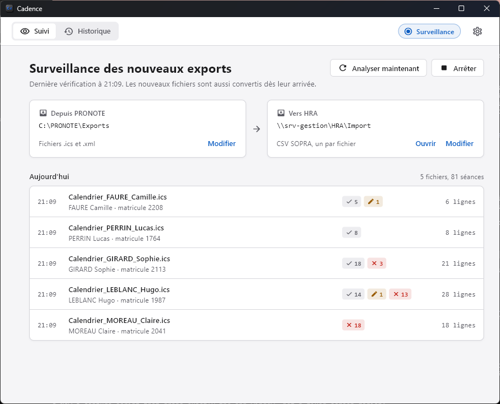Click the edited badge 1 for FAURE Camille
Screen dimensions: 500x404
click(x=374, y=202)
